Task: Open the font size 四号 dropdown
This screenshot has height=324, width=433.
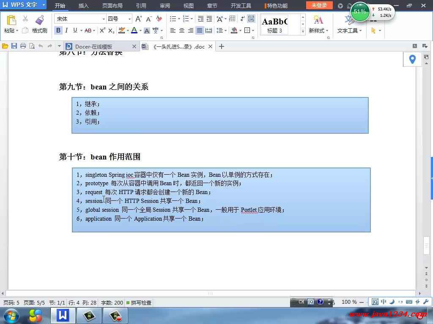Action: click(x=129, y=19)
